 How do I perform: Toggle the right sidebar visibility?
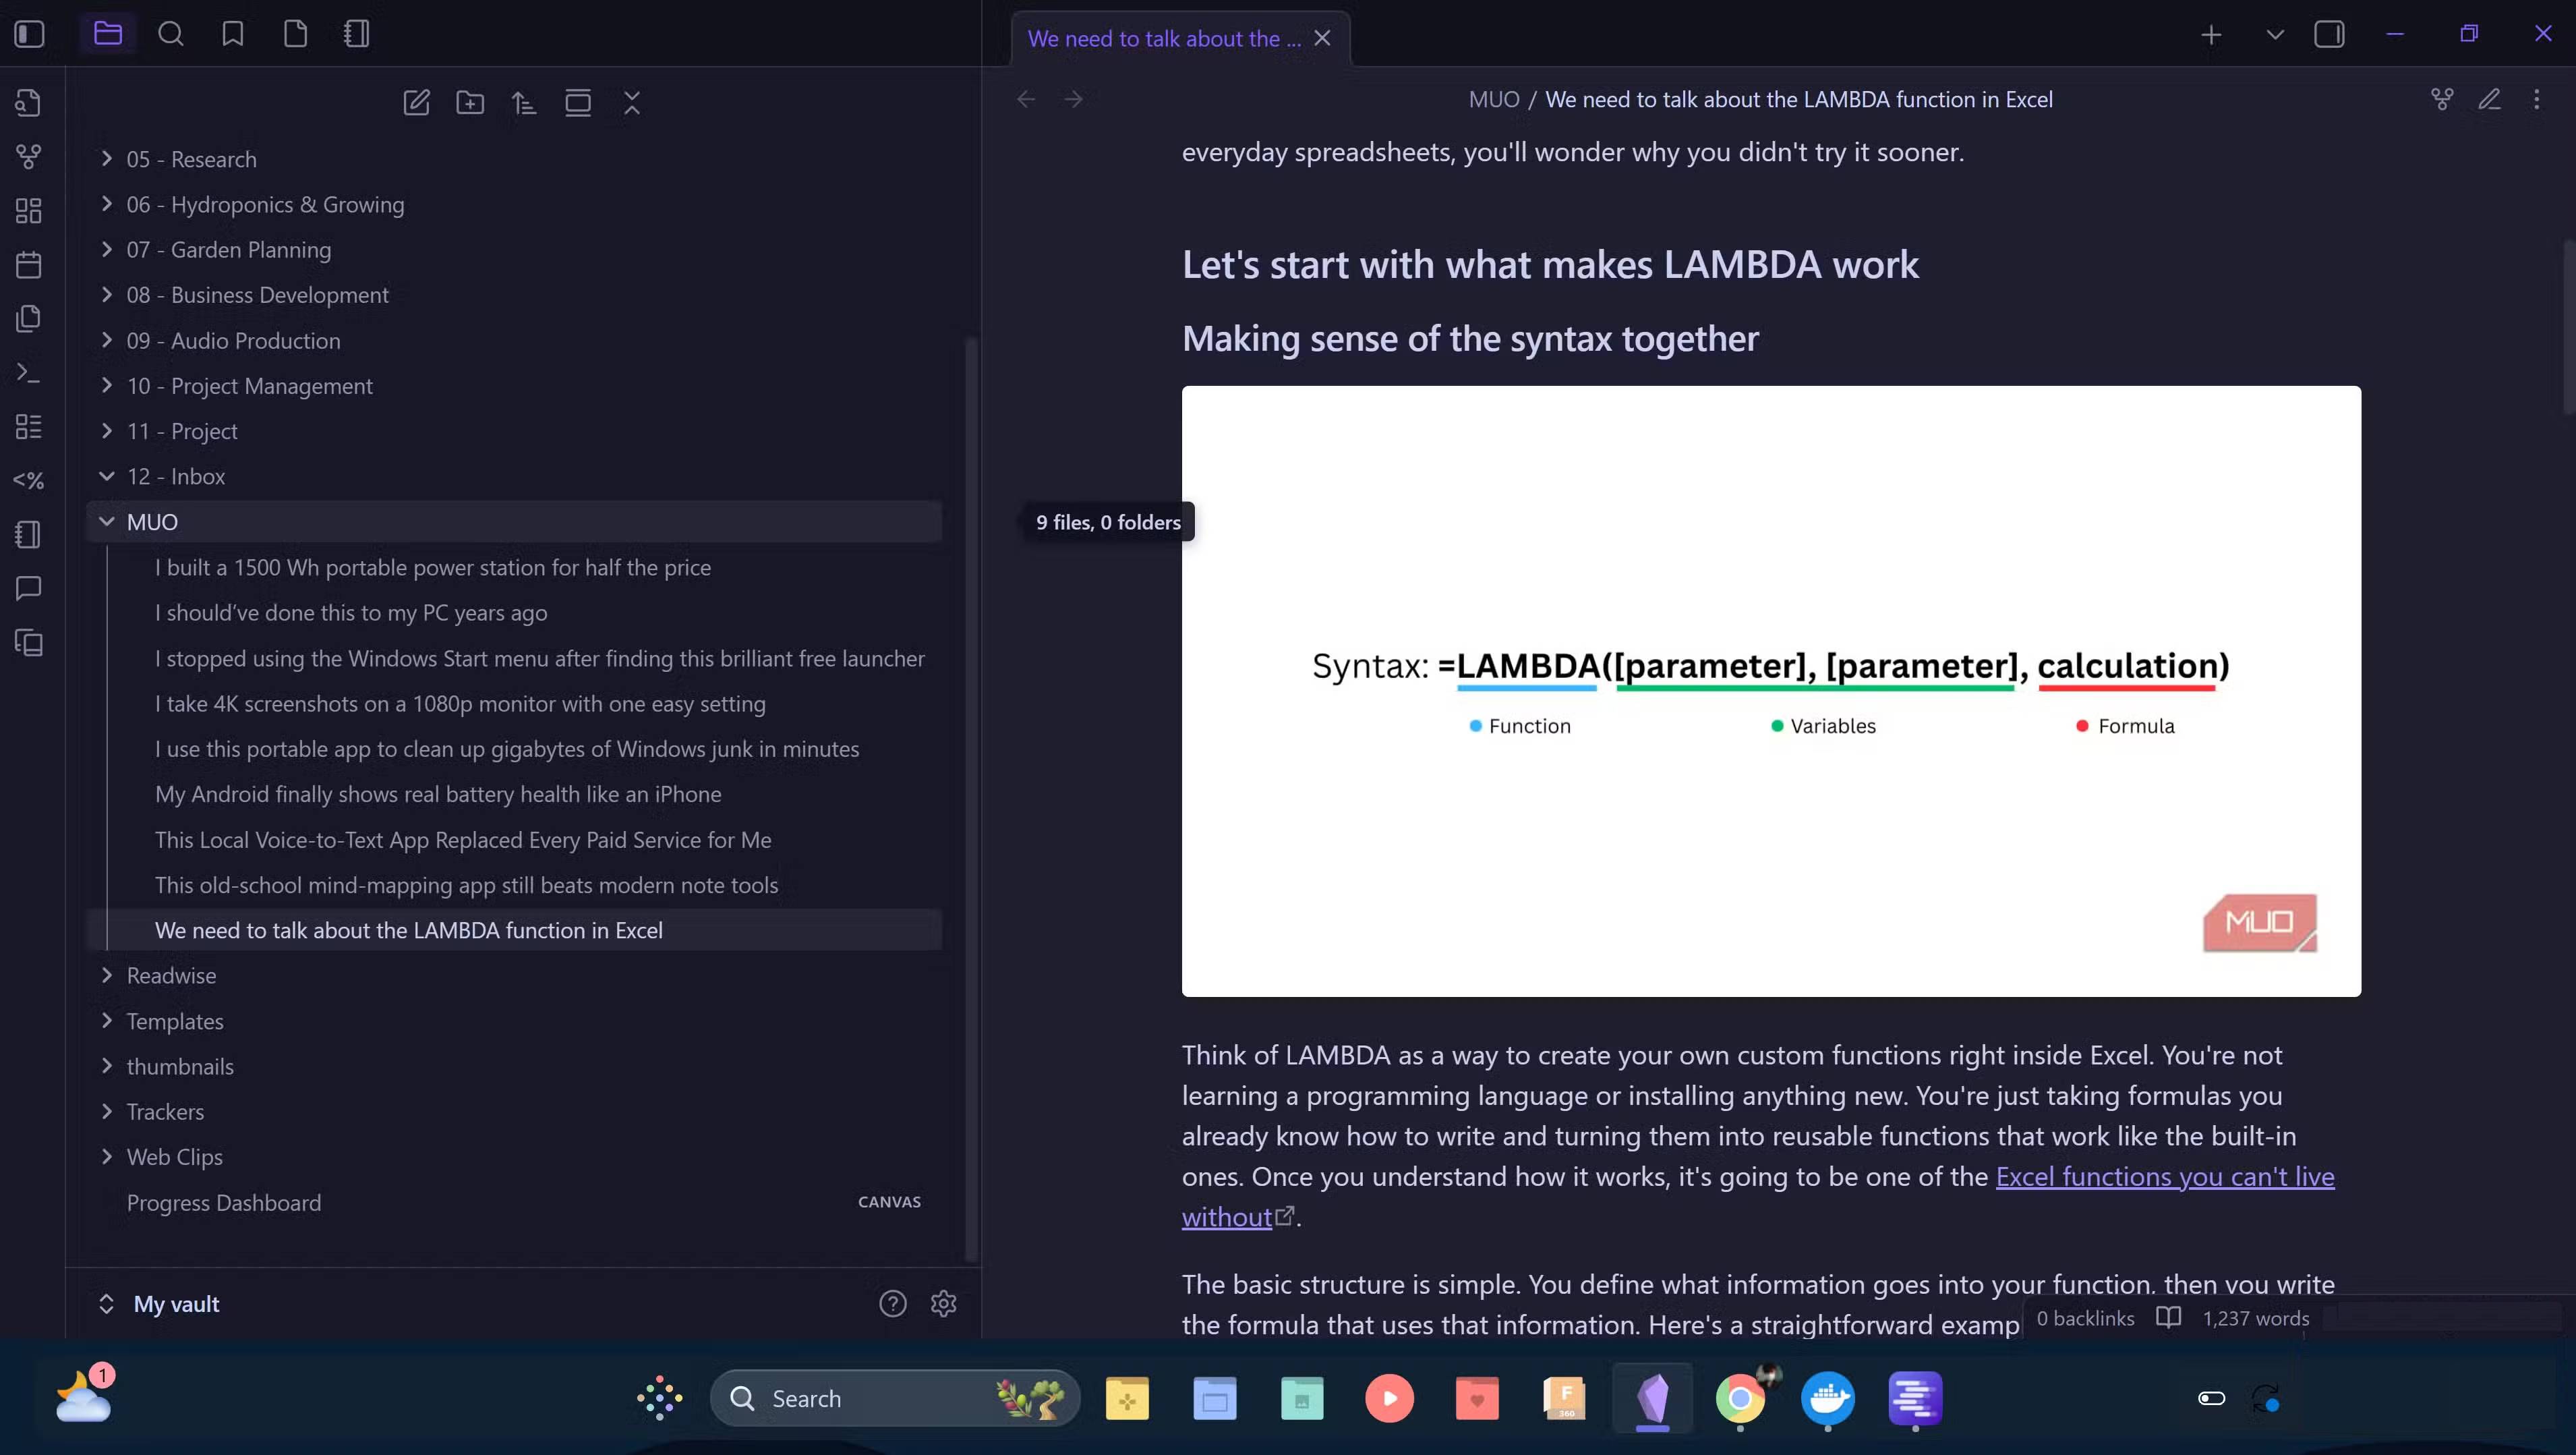coord(2329,34)
